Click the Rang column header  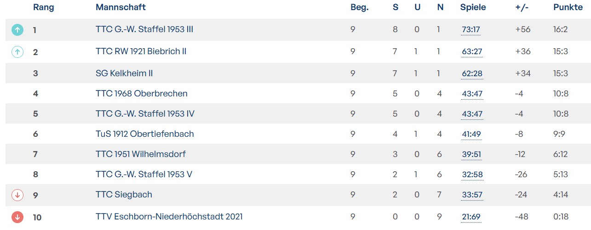(x=44, y=7)
